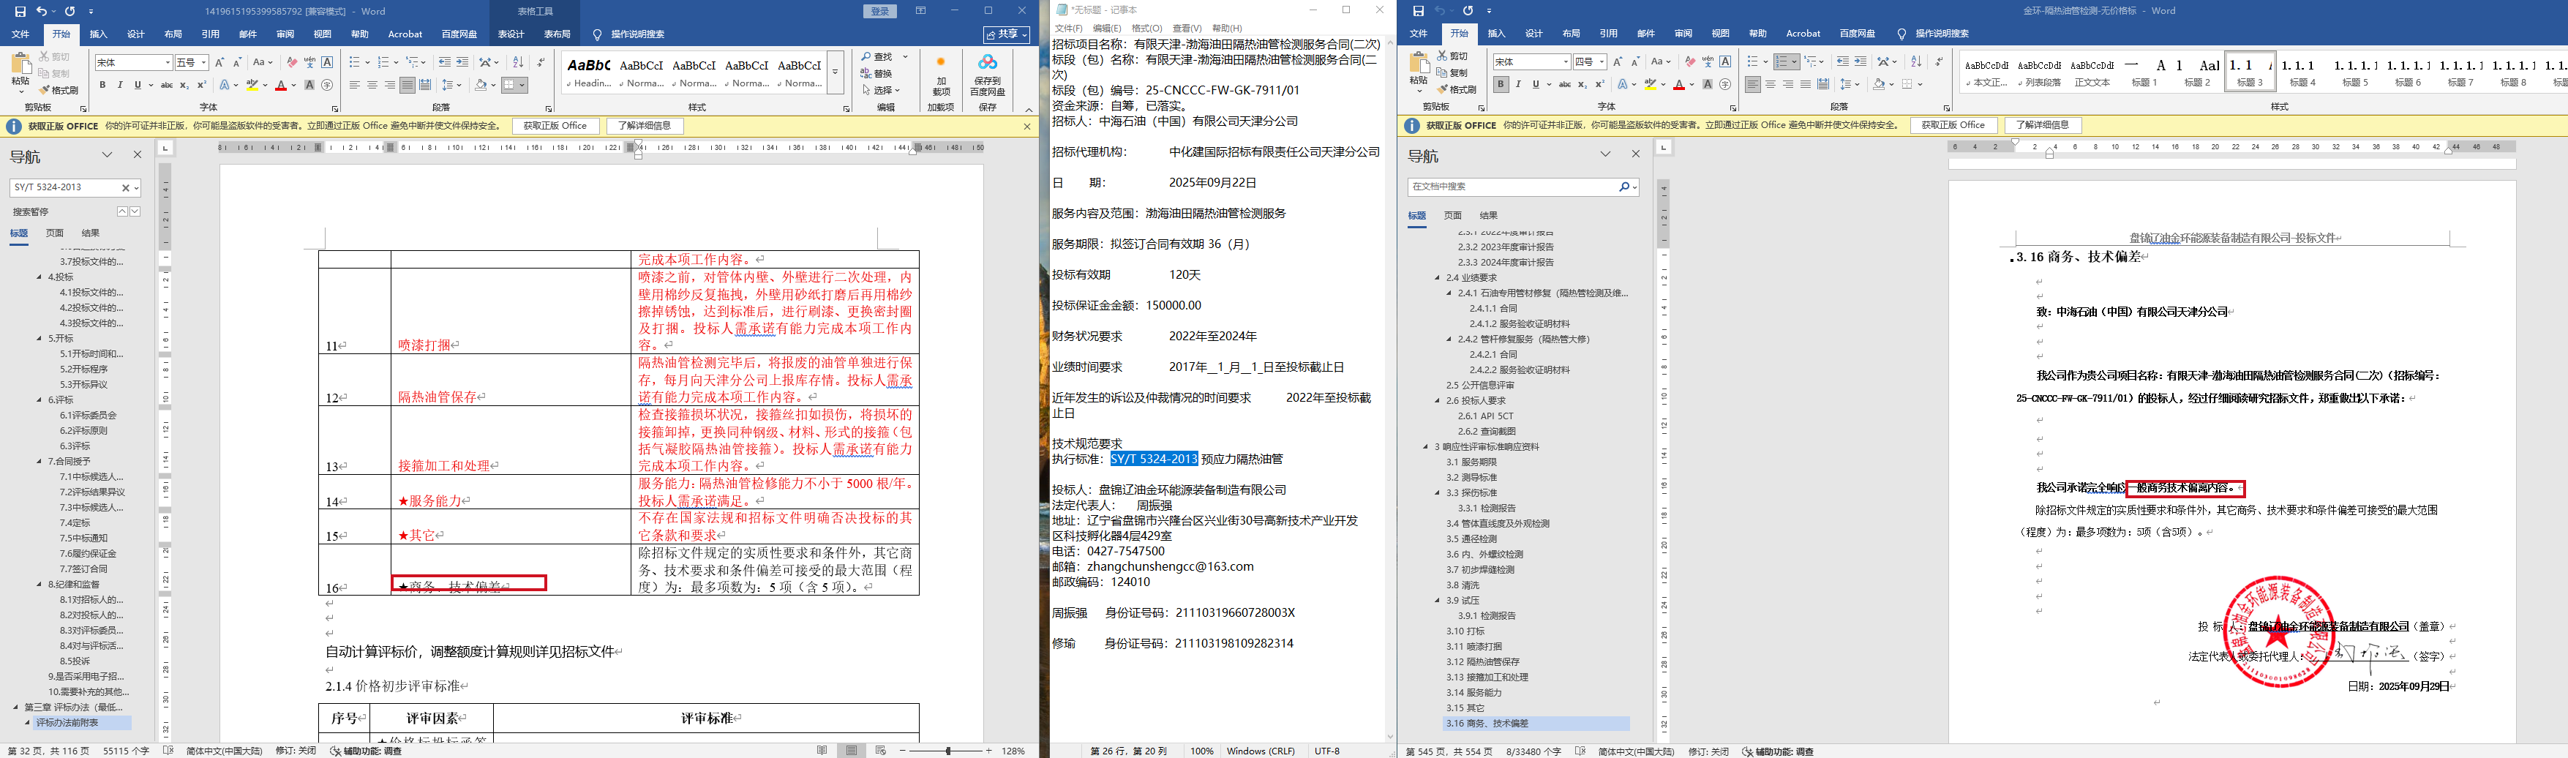Open the Insert (插入) tab in left Word
This screenshot has width=2568, height=758.
click(x=98, y=34)
